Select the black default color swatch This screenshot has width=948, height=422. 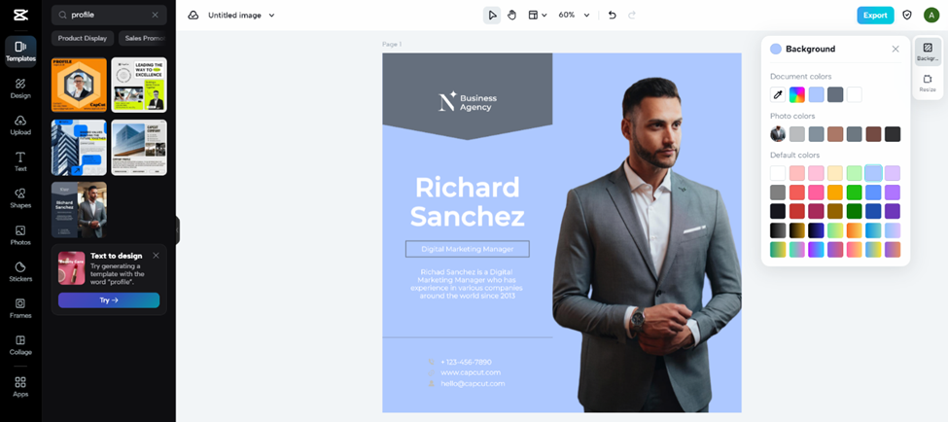coord(778,212)
